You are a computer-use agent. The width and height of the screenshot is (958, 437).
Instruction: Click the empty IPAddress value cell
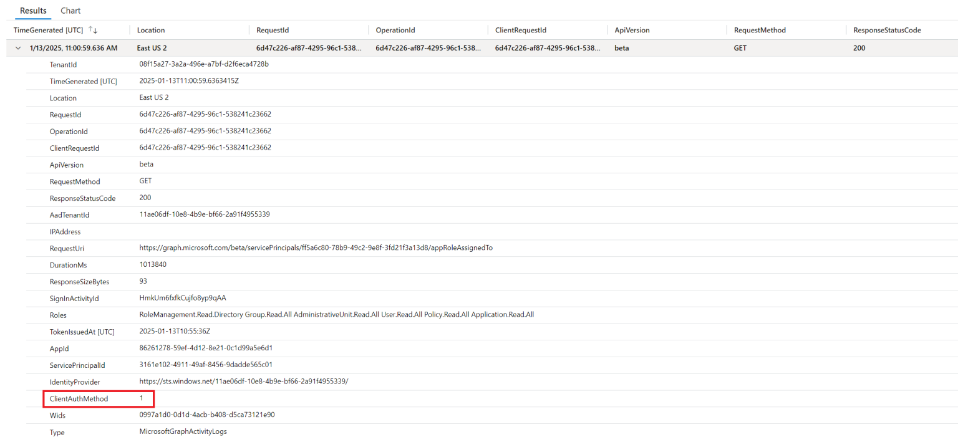249,231
